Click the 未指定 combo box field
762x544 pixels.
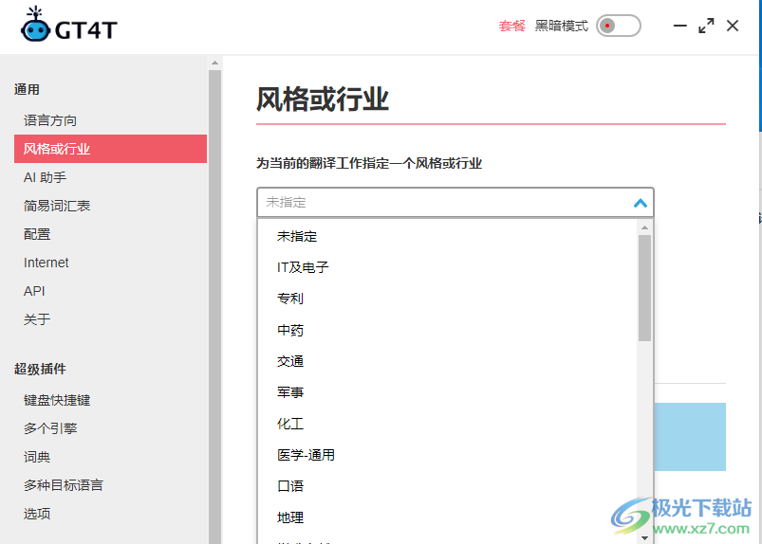tap(455, 203)
